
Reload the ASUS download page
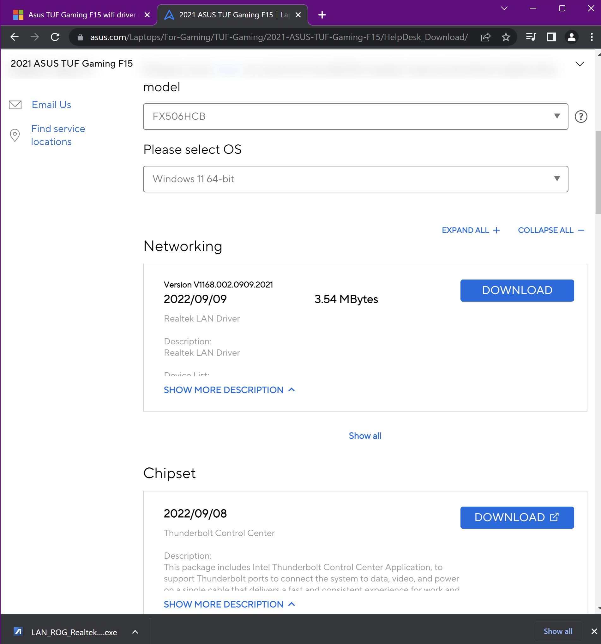coord(55,37)
